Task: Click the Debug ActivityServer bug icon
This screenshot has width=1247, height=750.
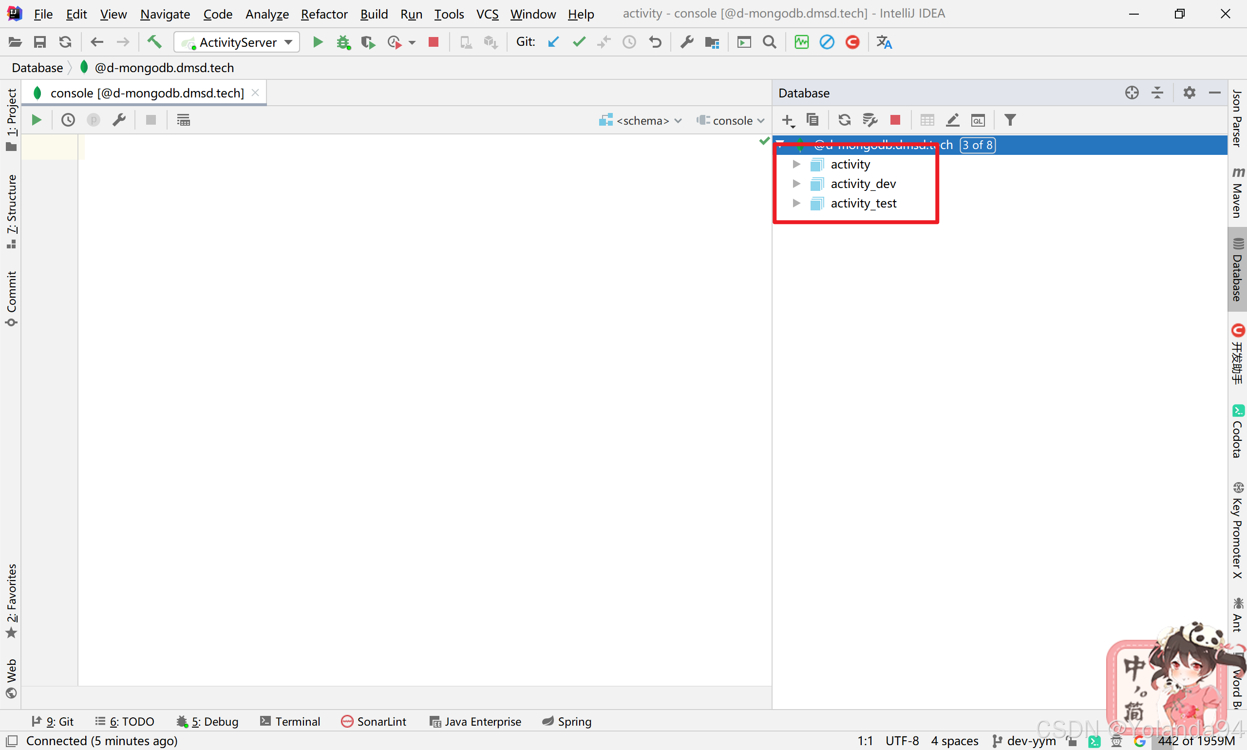Action: coord(343,42)
